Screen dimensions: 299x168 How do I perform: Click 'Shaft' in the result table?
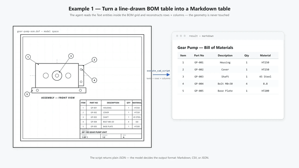tap(225, 77)
